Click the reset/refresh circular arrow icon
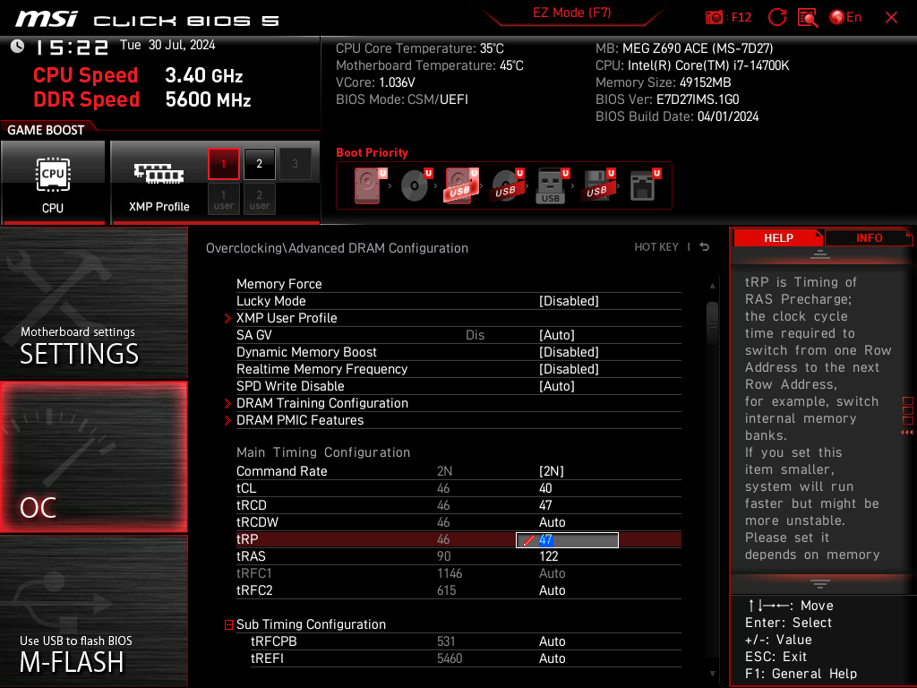This screenshot has width=917, height=688. (776, 18)
